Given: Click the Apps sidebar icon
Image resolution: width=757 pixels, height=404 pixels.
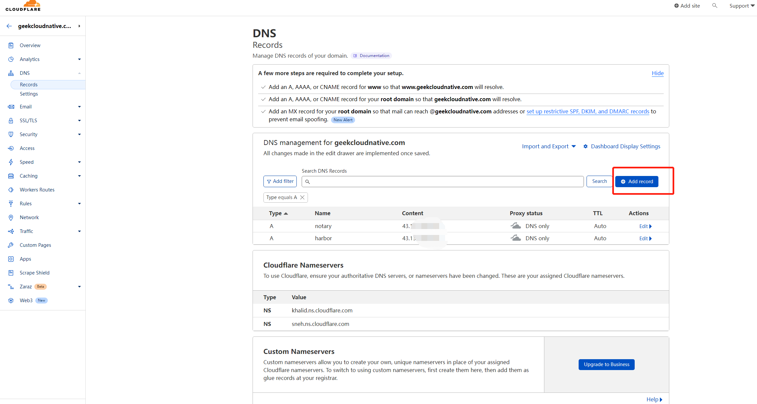Looking at the screenshot, I should point(11,259).
